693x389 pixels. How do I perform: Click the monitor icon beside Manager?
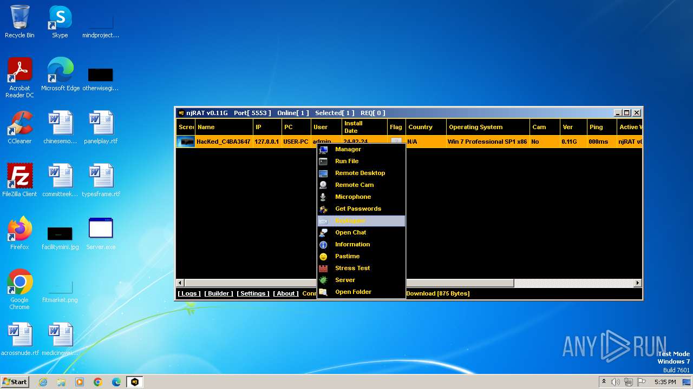click(323, 149)
